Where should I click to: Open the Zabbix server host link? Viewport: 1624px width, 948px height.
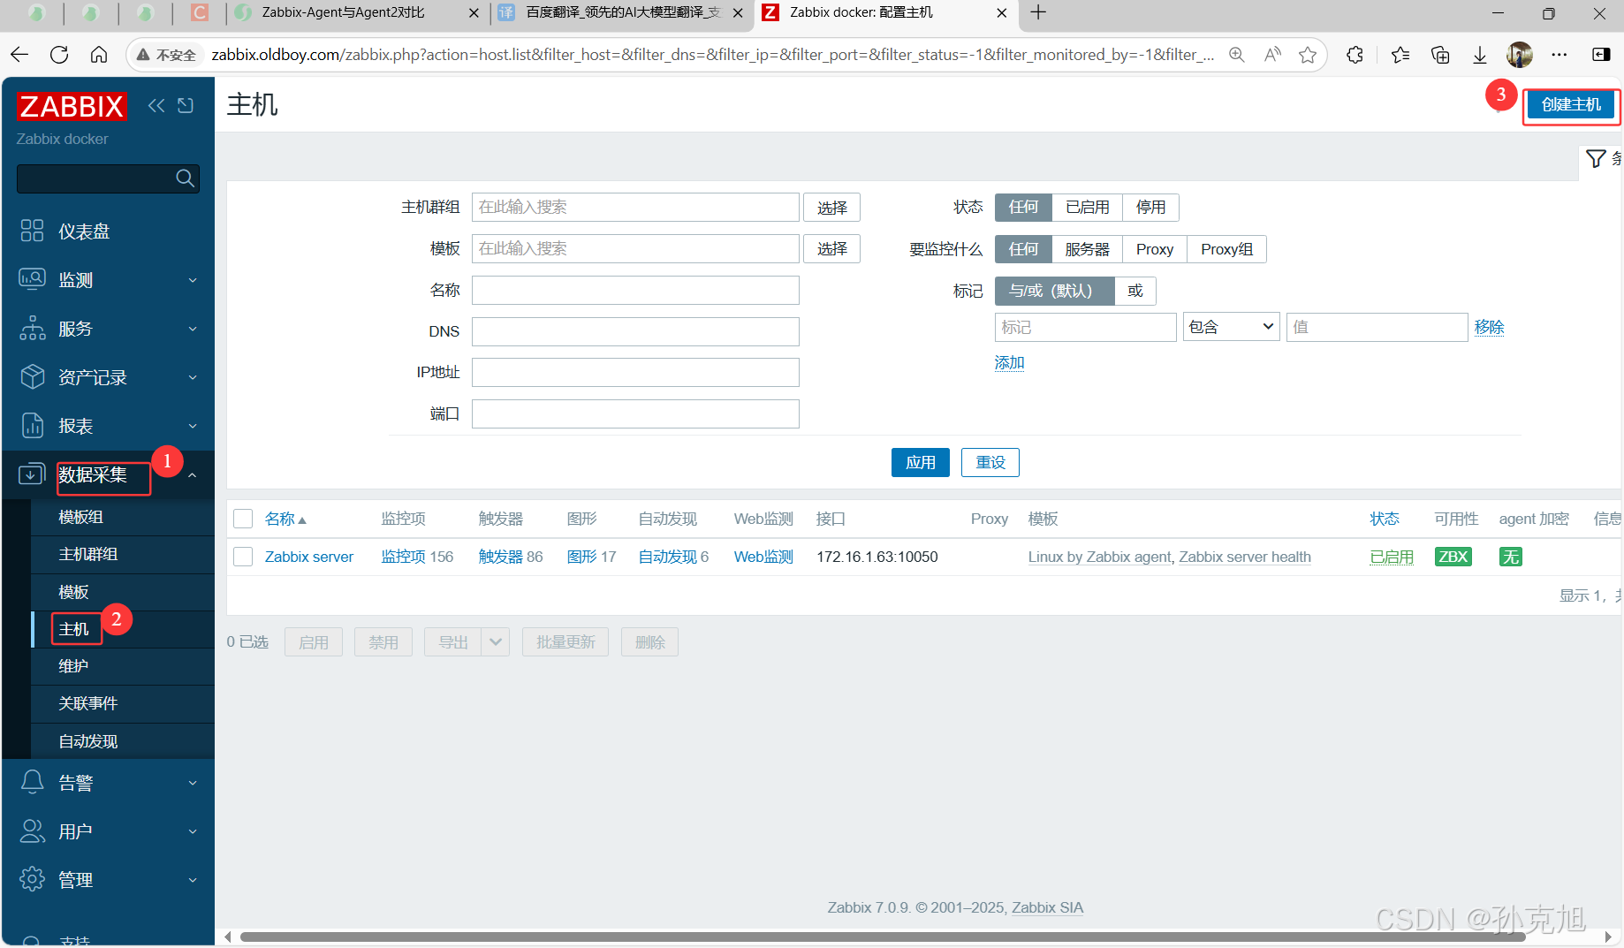[x=309, y=557]
